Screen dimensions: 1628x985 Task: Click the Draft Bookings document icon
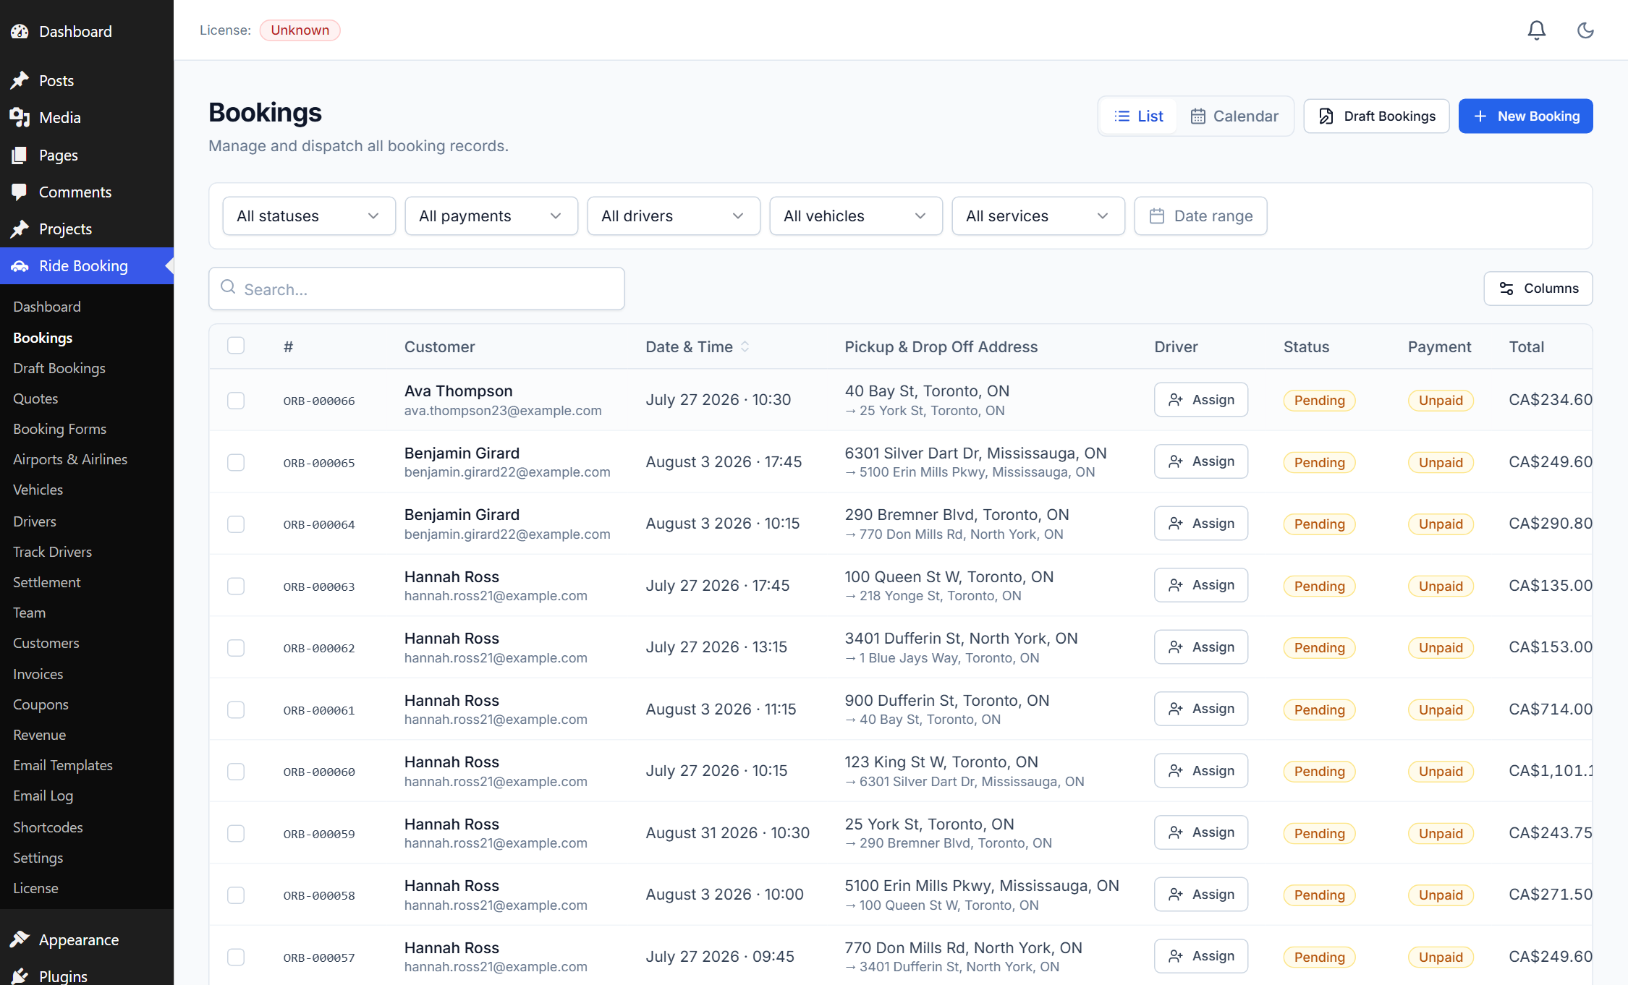point(1326,116)
